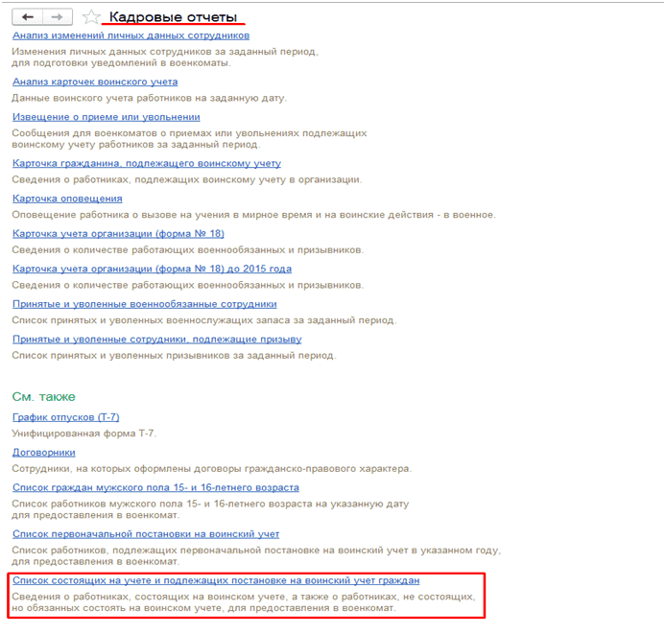666x634 pixels.
Task: Click the description text "Унифицированная форма Т-7"
Action: (84, 434)
